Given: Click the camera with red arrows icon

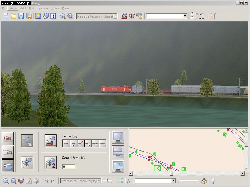Looking at the screenshot, I should tap(132, 16).
